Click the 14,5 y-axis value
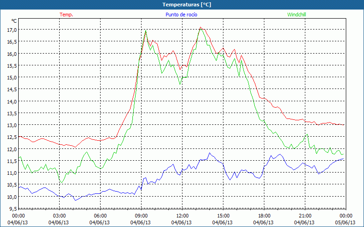 pos(12,89)
